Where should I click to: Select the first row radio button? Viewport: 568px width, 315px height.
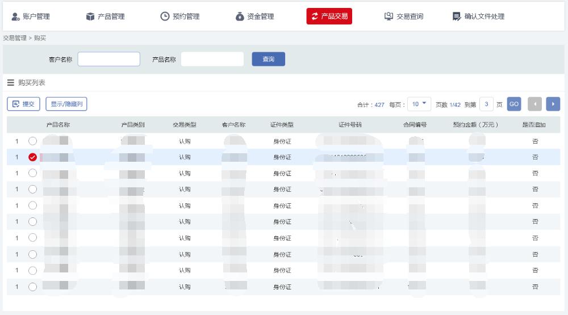point(32,141)
